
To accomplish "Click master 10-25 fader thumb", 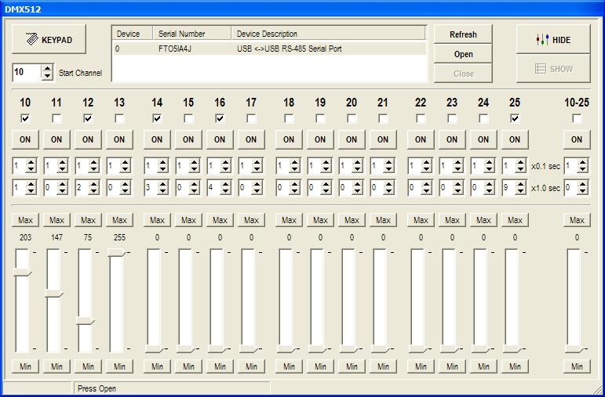I will 574,349.
